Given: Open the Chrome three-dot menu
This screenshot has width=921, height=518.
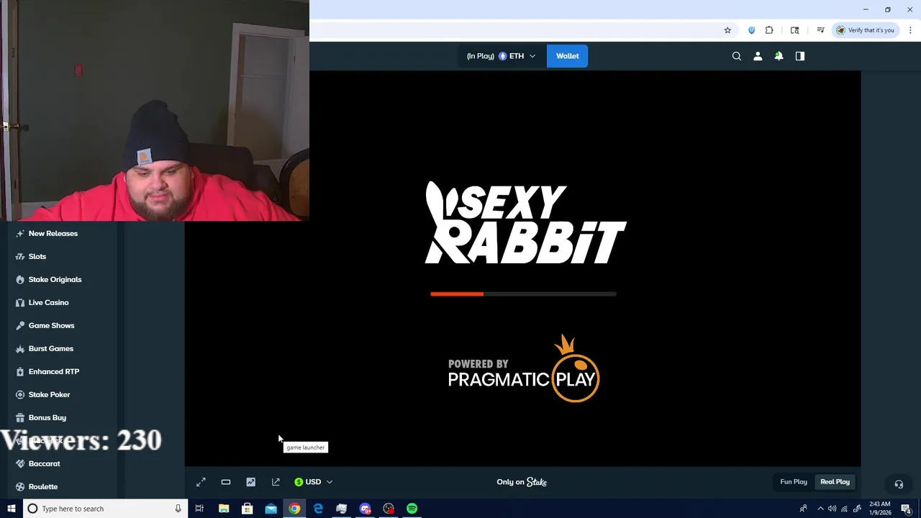Looking at the screenshot, I should tap(911, 30).
